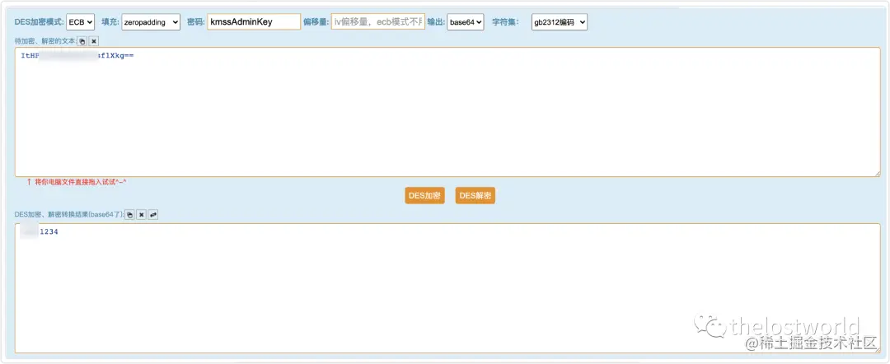Copy the 待加密、解密的文本 input text
890x364 pixels.
(82, 41)
